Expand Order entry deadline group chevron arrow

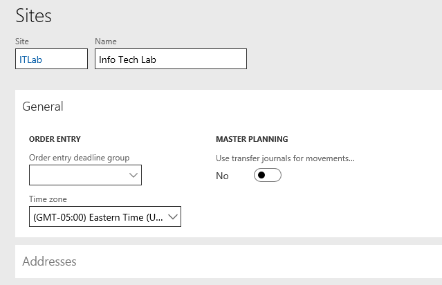(133, 175)
